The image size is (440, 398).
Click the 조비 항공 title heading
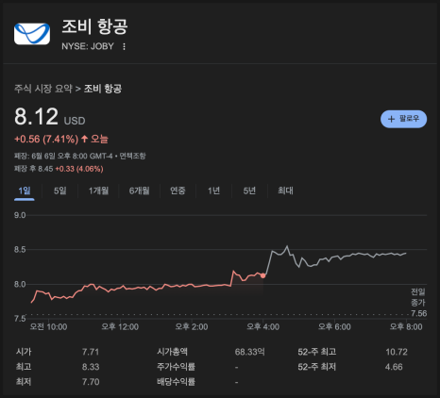click(x=94, y=26)
